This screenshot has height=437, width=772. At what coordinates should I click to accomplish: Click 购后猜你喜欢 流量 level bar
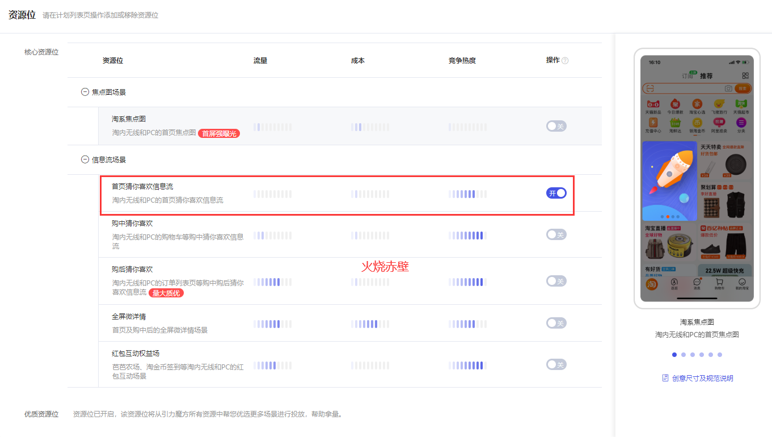coord(272,282)
